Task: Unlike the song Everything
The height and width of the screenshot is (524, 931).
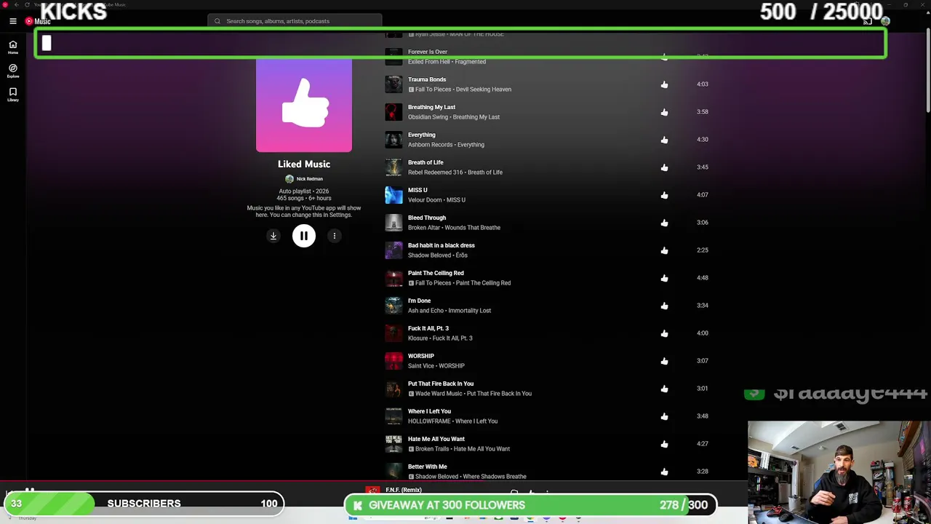Action: pyautogui.click(x=664, y=140)
